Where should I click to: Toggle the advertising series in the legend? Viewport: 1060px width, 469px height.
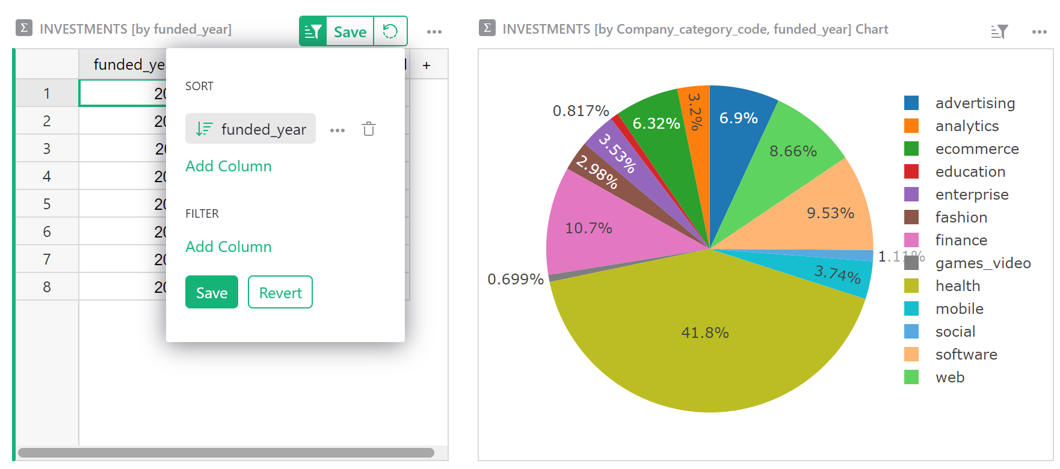975,103
